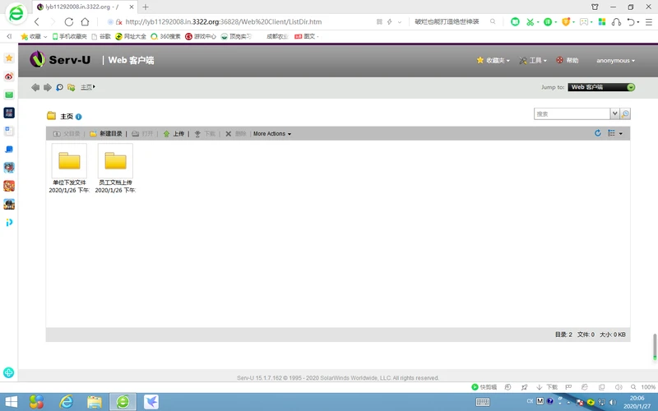Expand the anonymous user menu
The height and width of the screenshot is (411, 658).
[x=615, y=61]
